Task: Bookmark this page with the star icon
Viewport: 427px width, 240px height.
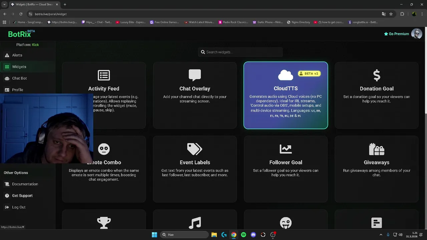Action: tap(391, 14)
